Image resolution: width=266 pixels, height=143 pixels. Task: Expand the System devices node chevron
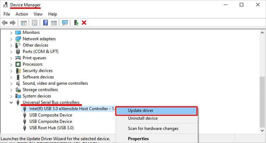(x=11, y=96)
